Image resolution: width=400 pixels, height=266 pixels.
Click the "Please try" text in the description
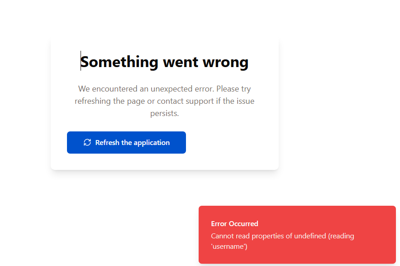click(x=233, y=89)
